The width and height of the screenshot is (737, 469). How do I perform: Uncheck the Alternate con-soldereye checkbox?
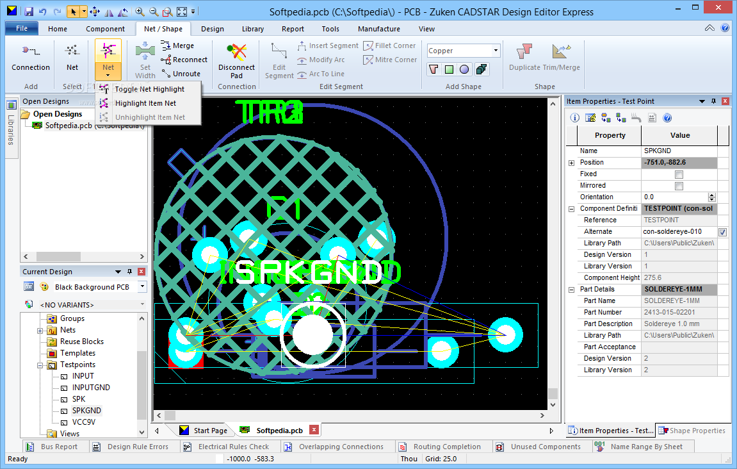click(x=722, y=232)
